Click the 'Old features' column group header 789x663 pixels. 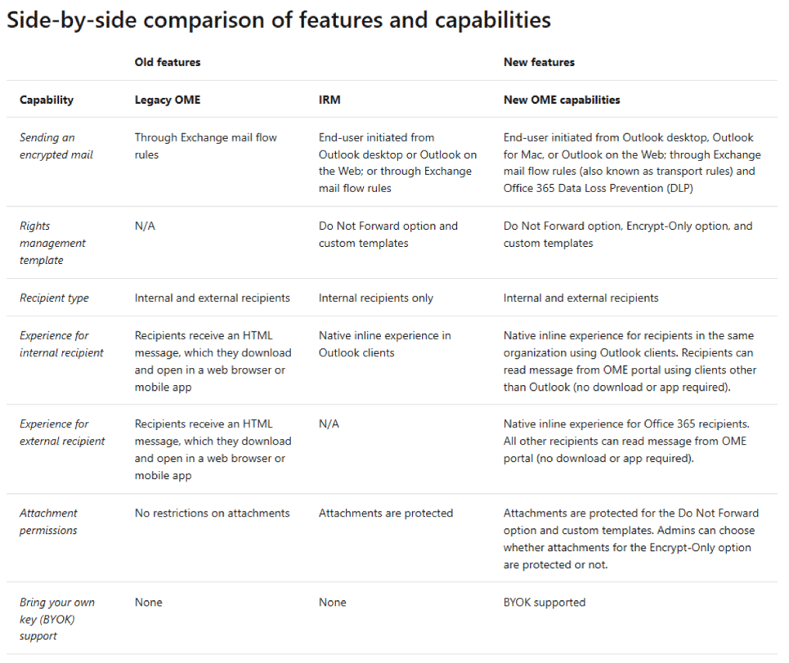pyautogui.click(x=168, y=62)
